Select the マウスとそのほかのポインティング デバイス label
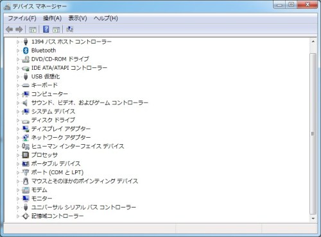 [85, 181]
